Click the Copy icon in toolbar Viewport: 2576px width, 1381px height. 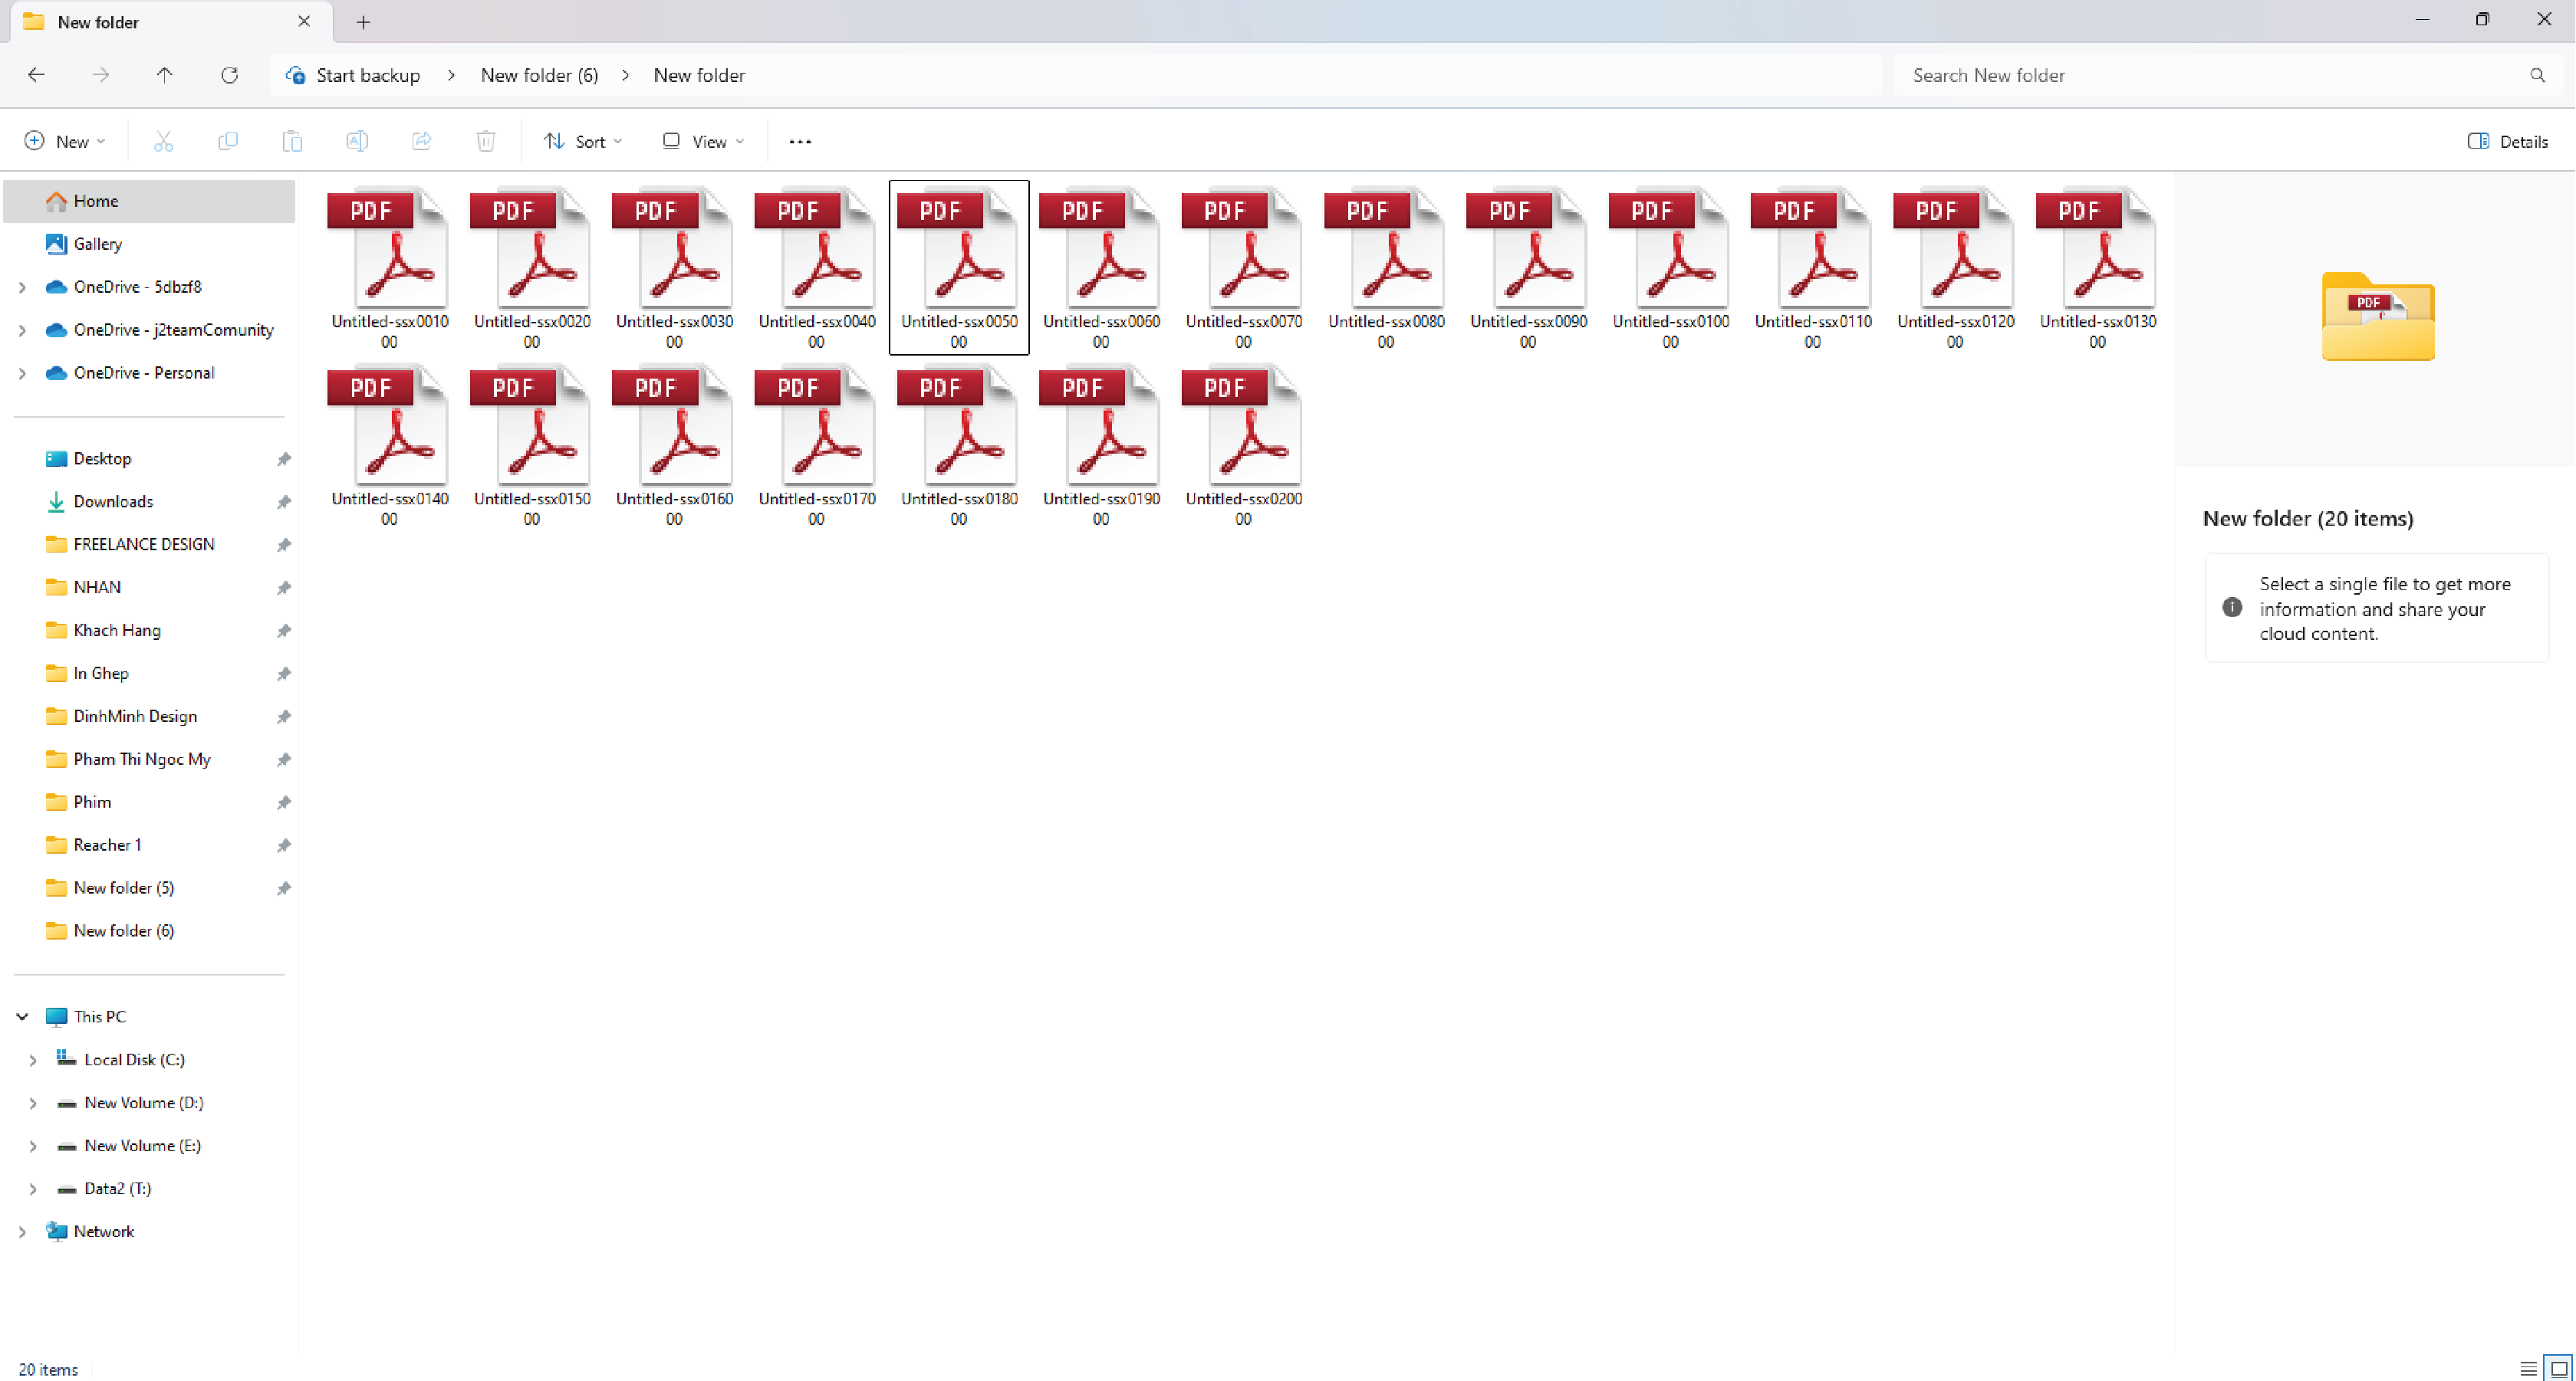click(228, 141)
